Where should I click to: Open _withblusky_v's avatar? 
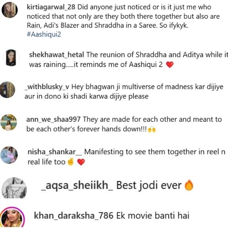pyautogui.click(x=8, y=90)
